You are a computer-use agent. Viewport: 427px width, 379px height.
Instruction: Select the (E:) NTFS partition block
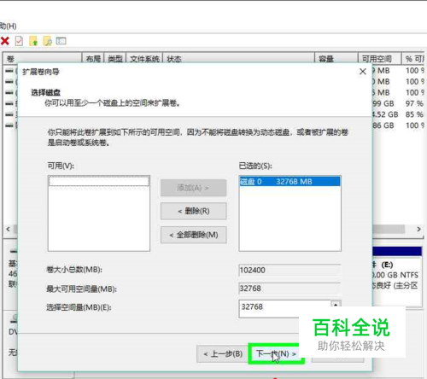click(x=397, y=276)
